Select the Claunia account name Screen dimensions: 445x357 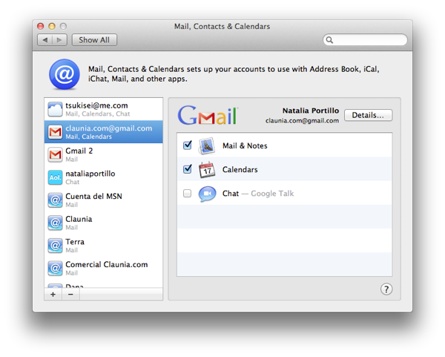(x=79, y=219)
